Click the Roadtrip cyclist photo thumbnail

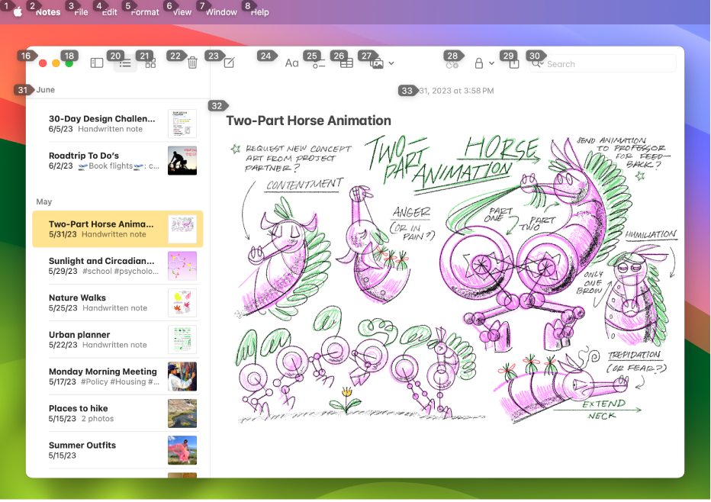(x=182, y=160)
